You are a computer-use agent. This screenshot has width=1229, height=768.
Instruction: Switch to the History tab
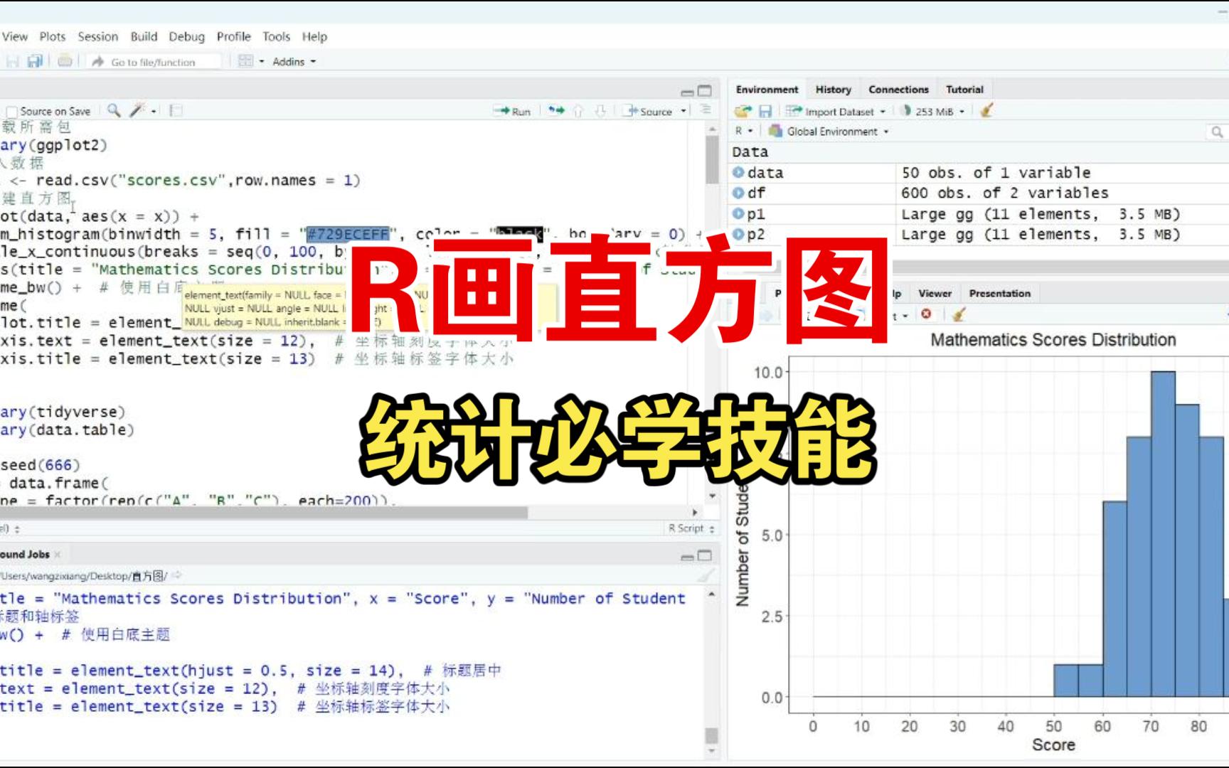[x=832, y=90]
